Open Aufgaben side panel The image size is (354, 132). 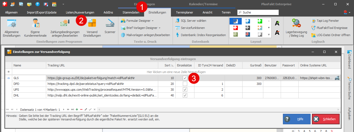[x=349, y=114]
